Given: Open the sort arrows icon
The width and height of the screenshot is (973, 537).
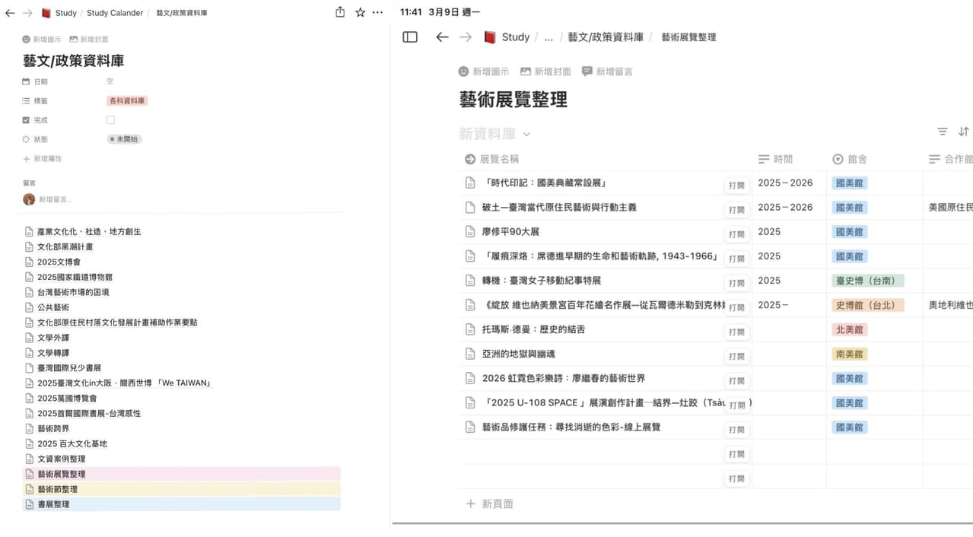Looking at the screenshot, I should (x=964, y=132).
